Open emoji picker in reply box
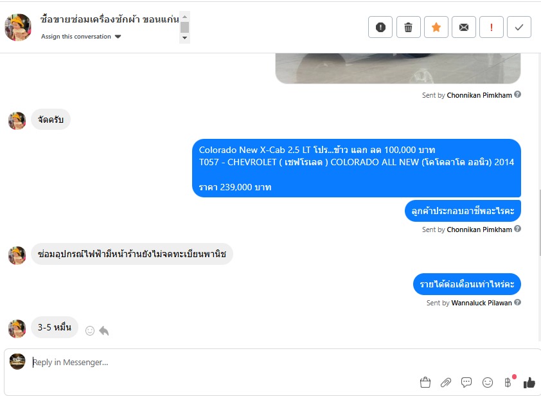Screen dimensions: 541x396 487,382
